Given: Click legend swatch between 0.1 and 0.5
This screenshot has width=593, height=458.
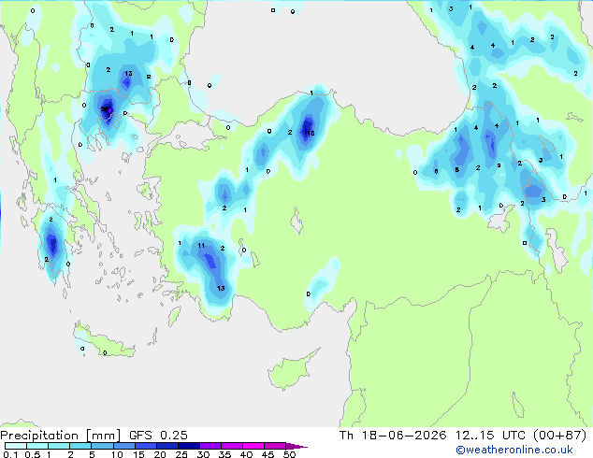Looking at the screenshot, I should pyautogui.click(x=16, y=446).
